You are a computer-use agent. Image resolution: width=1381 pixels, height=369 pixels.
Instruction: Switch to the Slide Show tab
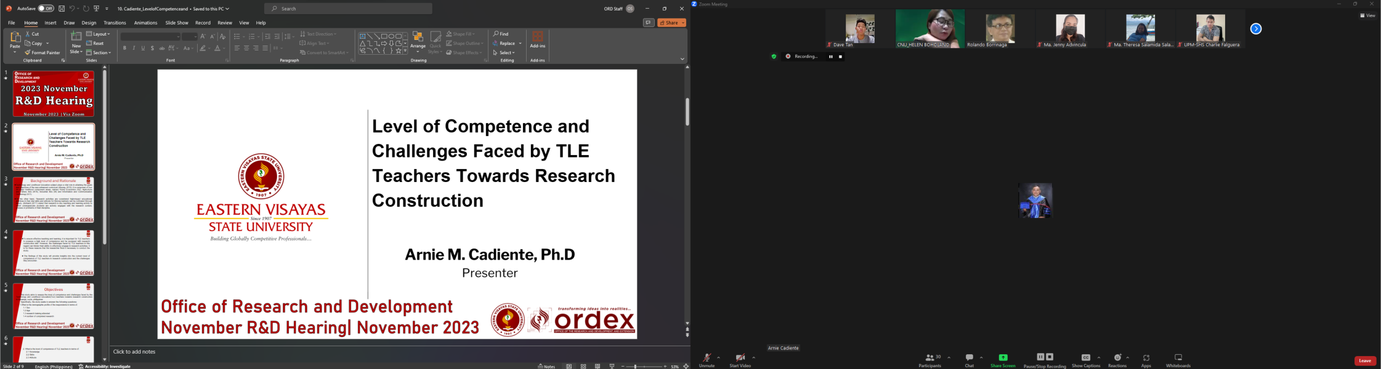177,23
